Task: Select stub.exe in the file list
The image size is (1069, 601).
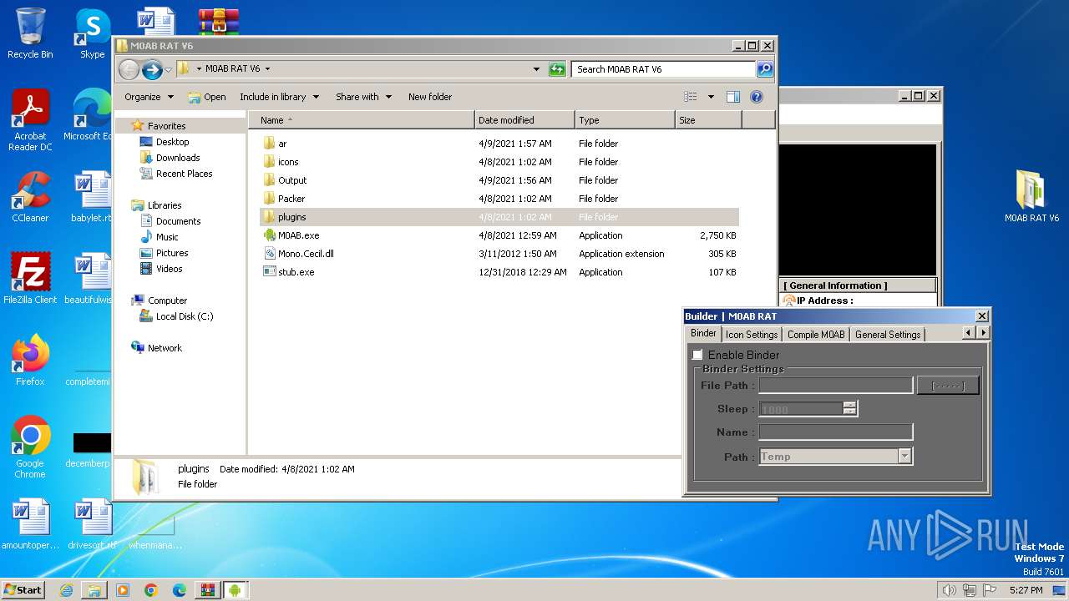Action: pos(296,272)
